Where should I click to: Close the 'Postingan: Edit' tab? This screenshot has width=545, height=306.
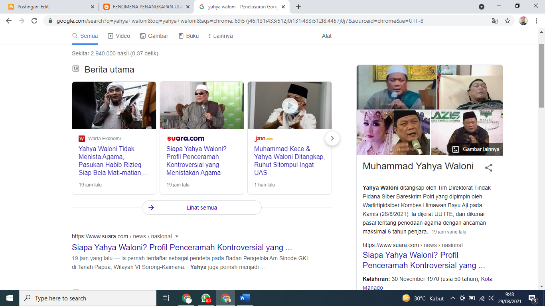pos(93,7)
